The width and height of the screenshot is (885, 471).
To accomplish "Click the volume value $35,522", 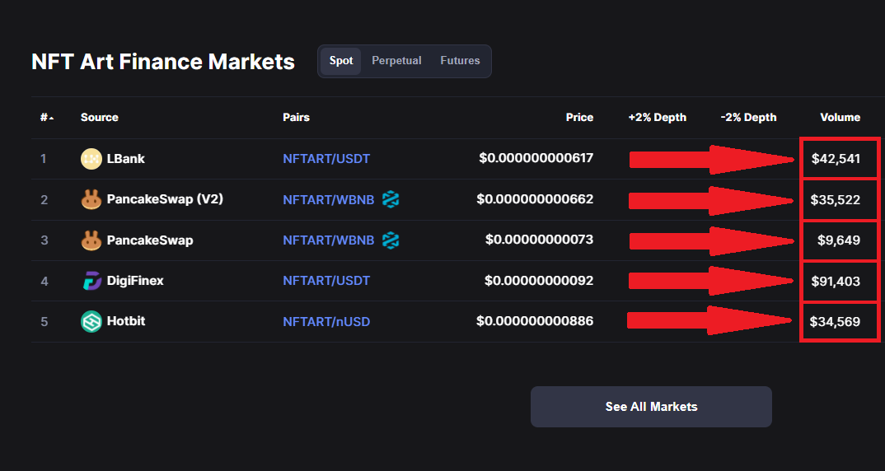I will tap(836, 200).
